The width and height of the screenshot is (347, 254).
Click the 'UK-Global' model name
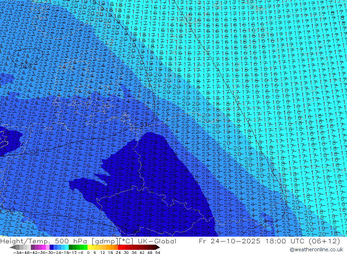tap(157, 241)
